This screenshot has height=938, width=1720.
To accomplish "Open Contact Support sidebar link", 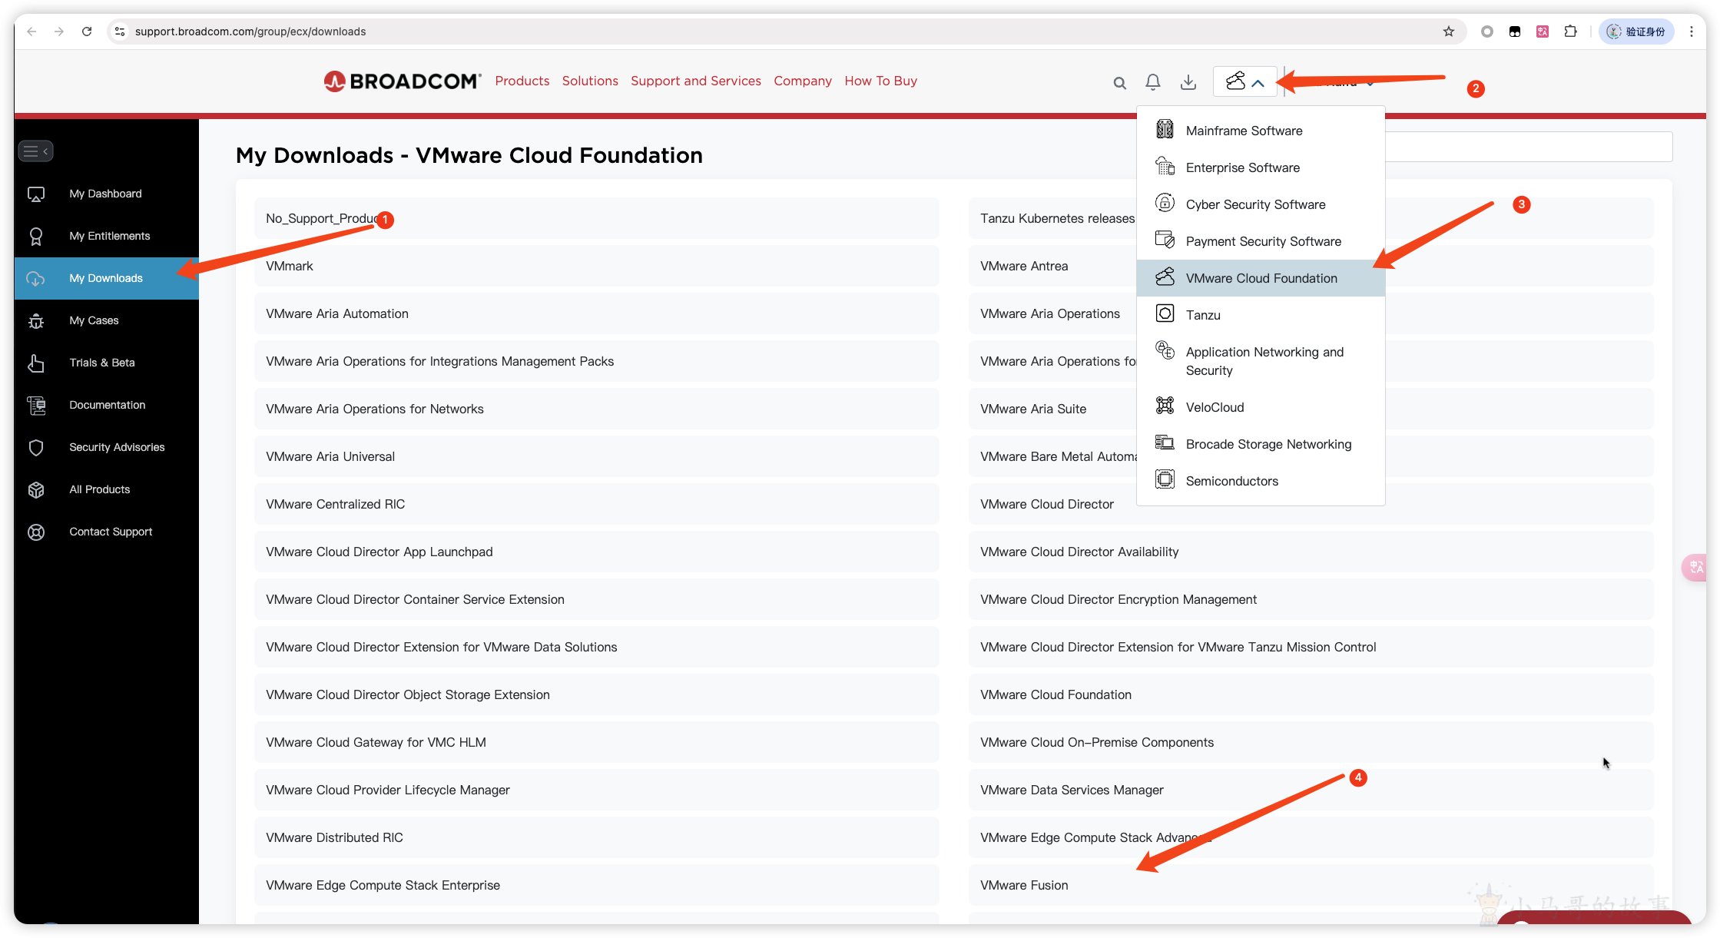I will 106,532.
